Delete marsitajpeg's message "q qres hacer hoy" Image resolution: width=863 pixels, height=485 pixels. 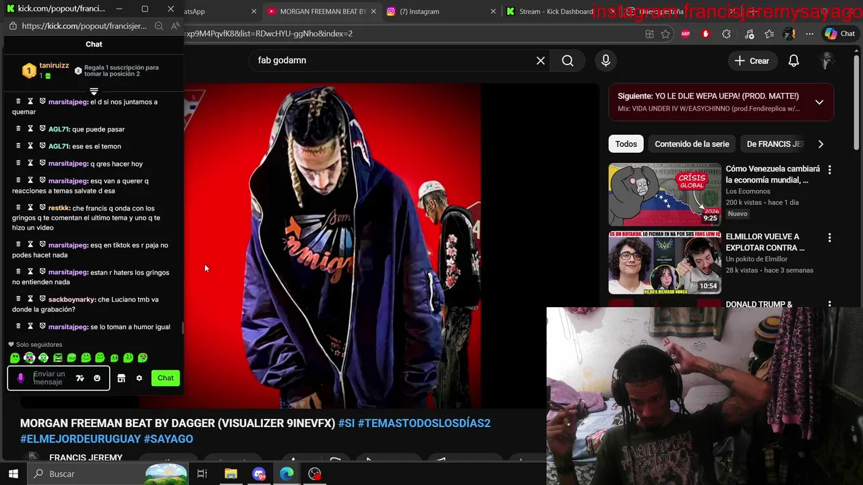click(18, 163)
